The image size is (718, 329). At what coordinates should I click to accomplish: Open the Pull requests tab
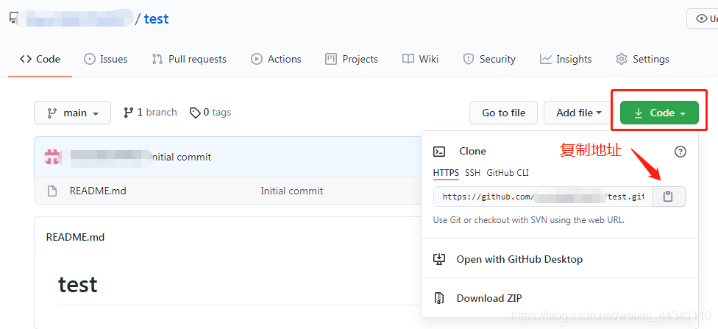click(x=189, y=59)
